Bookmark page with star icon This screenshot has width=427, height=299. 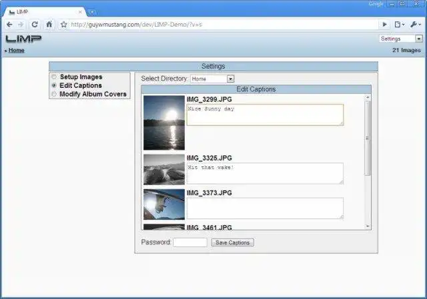64,25
